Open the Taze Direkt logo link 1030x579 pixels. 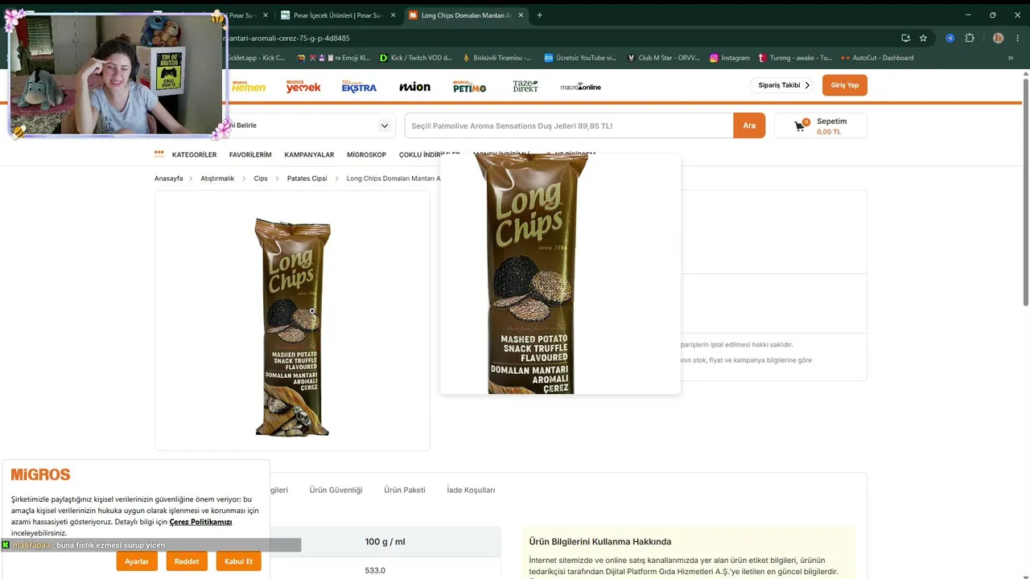[x=525, y=86]
